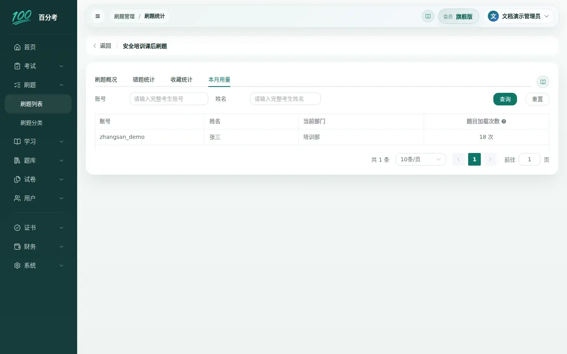This screenshot has width=567, height=354.
Task: Click the book icon beside the tabs
Action: (x=543, y=82)
